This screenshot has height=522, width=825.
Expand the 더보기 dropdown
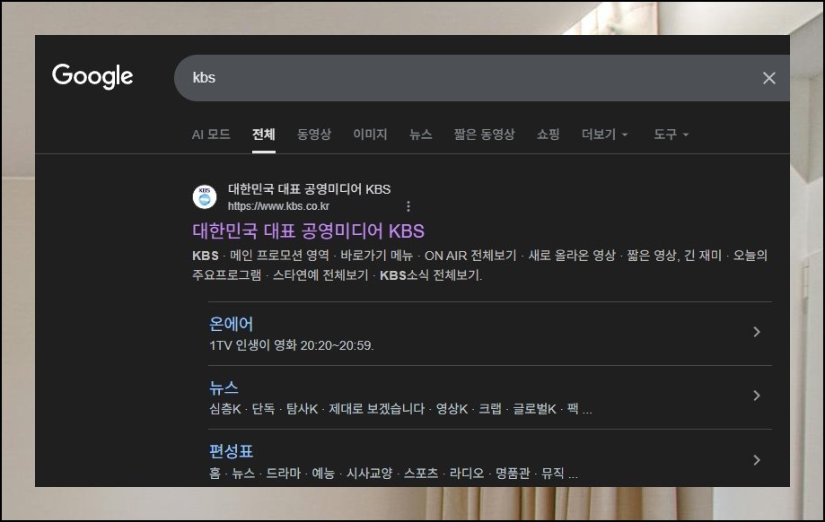coord(604,135)
